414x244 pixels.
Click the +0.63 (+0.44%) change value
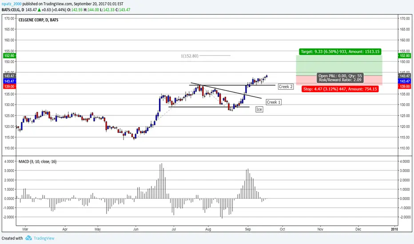[x=54, y=10]
